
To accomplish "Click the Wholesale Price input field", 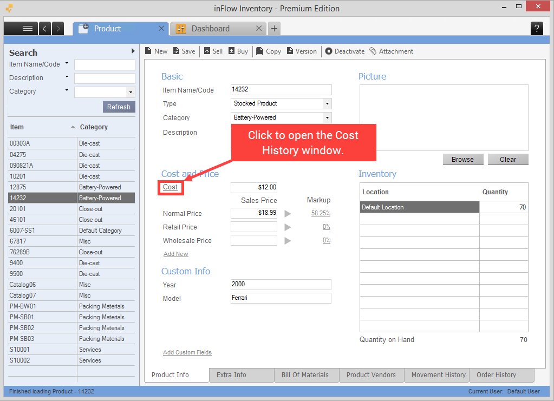I will (254, 241).
